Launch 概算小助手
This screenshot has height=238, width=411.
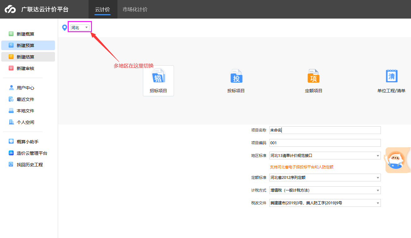click(28, 141)
